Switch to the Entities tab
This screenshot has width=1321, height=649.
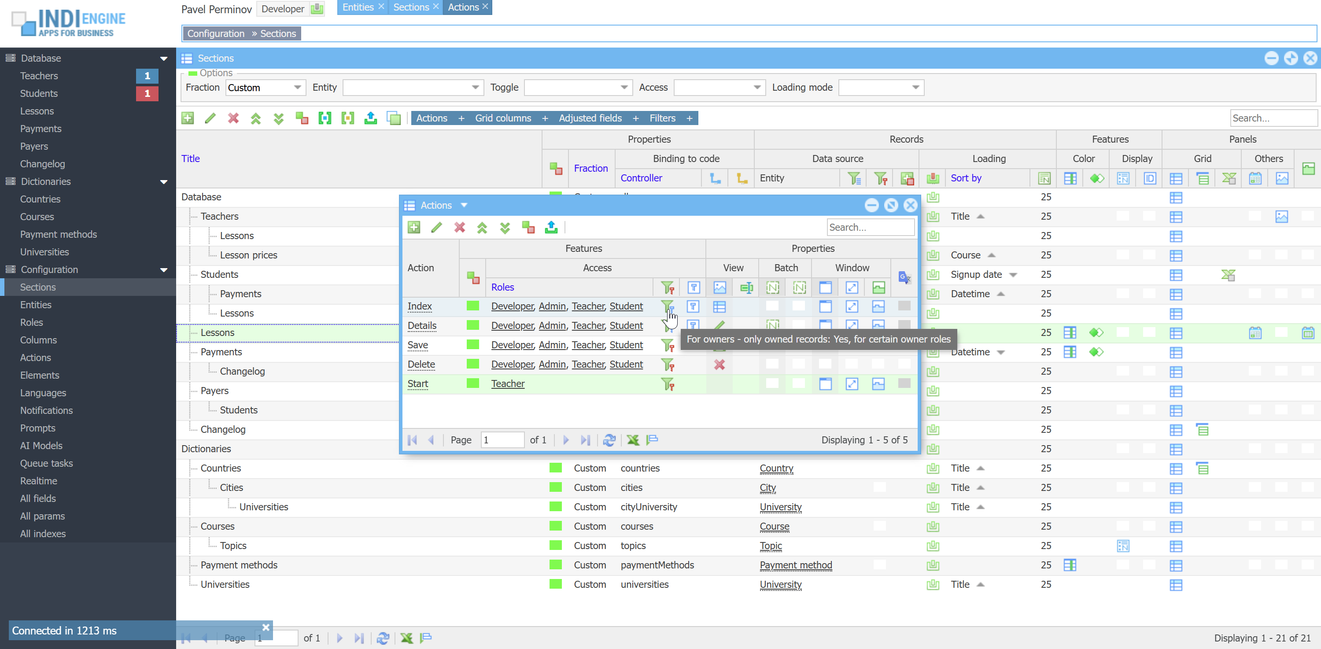358,7
